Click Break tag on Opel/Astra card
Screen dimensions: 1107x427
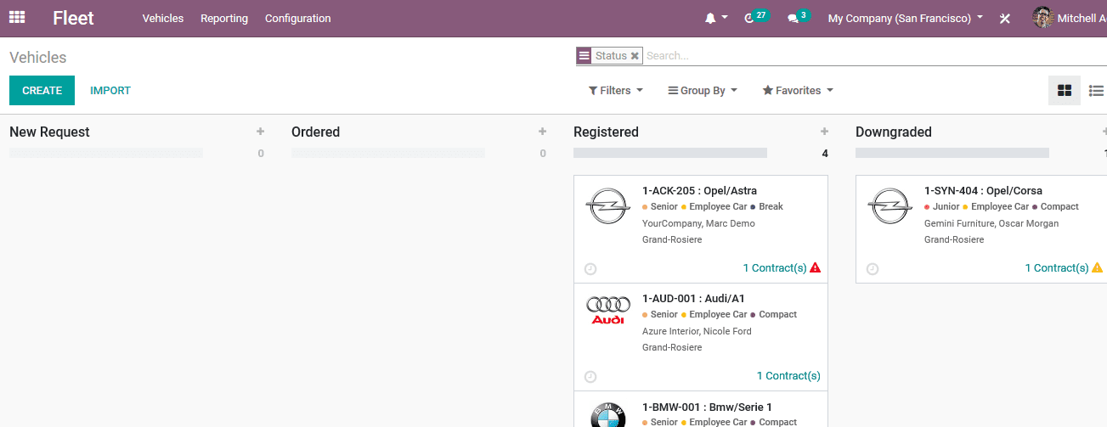coord(771,207)
